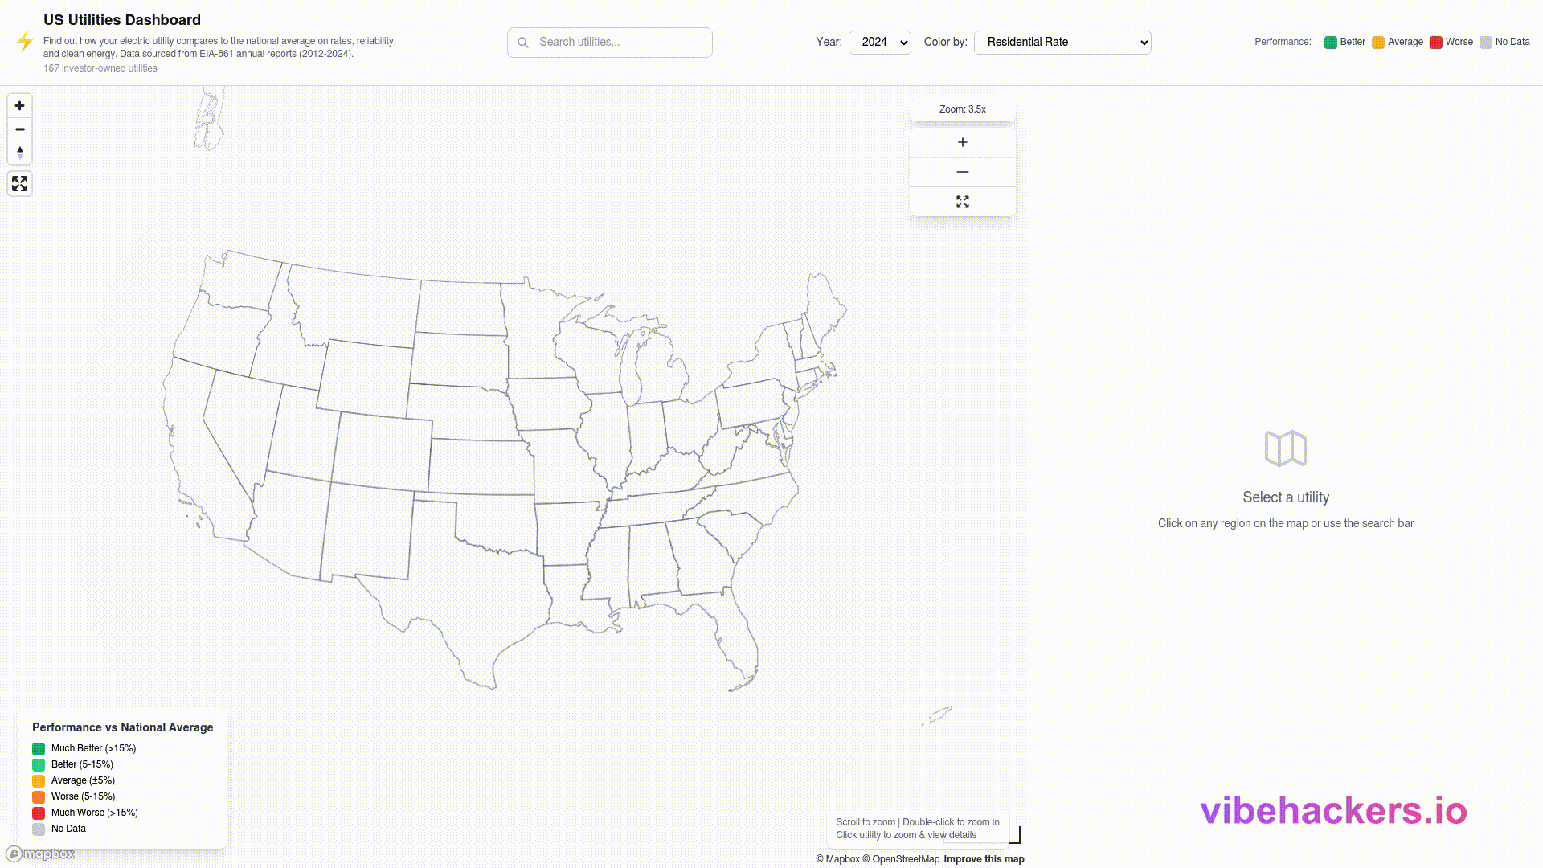Screen dimensions: 1543x868
Task: Click the Mapbox zoom out minus button
Action: click(20, 129)
